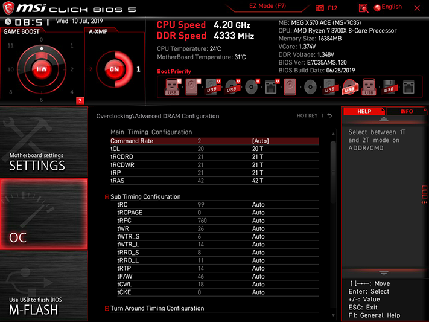Image resolution: width=429 pixels, height=322 pixels.
Task: Select the UEFI network boot device icon
Action: (272, 87)
